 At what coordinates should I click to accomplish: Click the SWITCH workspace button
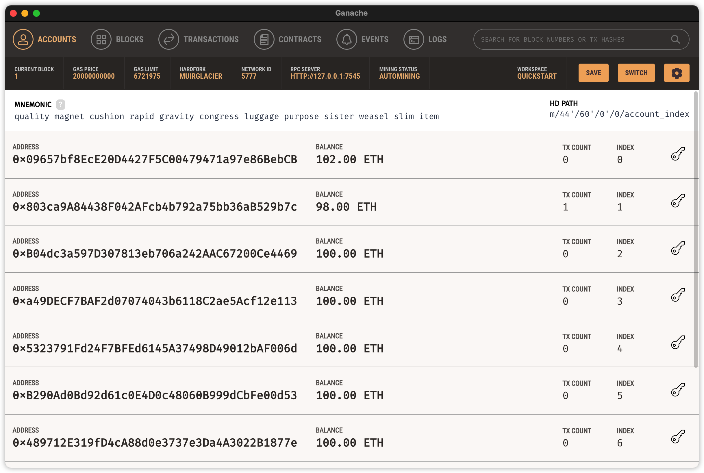tap(636, 73)
